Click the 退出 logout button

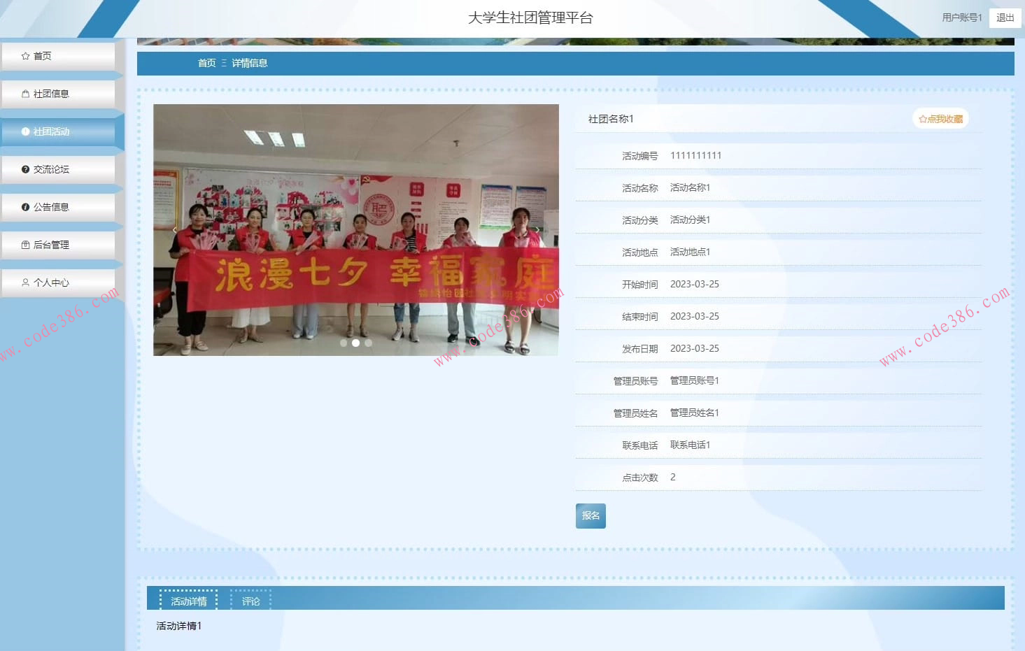coord(1005,17)
